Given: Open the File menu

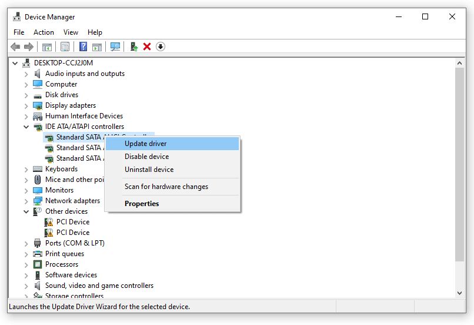Looking at the screenshot, I should click(19, 32).
